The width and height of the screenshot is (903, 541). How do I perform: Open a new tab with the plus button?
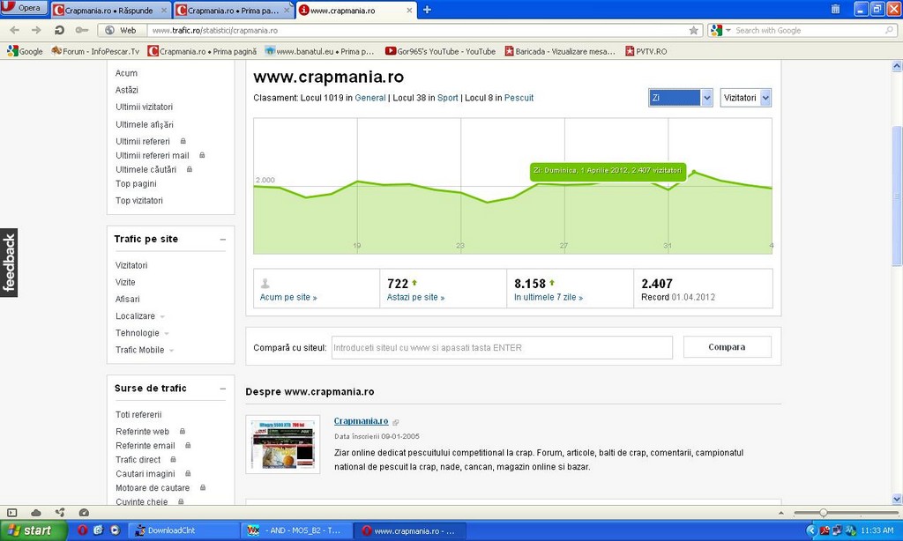coord(428,10)
